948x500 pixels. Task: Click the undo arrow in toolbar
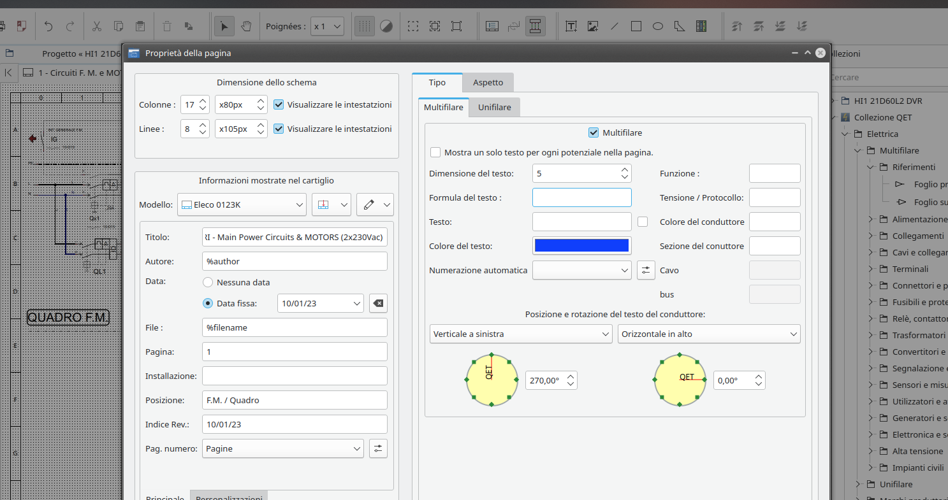click(48, 26)
